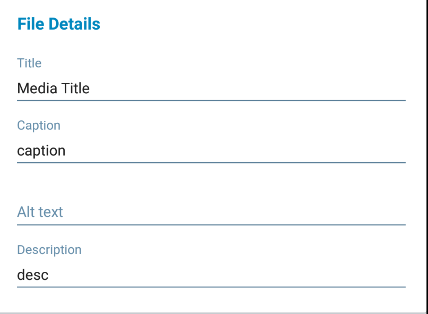Click the "Alt text" placeholder hint
The height and width of the screenshot is (314, 428).
[x=40, y=212]
